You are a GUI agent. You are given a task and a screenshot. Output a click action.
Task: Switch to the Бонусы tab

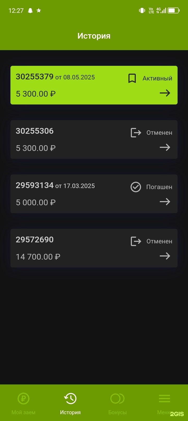[117, 412]
